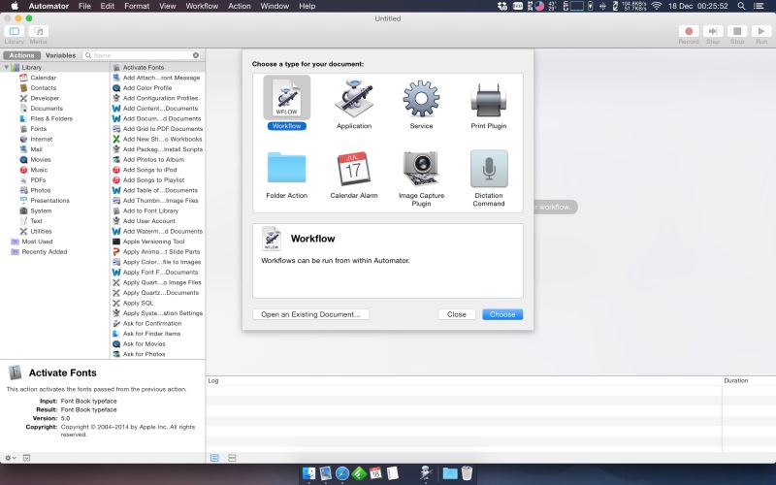Select Developer category in Library
The image size is (776, 485).
tap(45, 98)
